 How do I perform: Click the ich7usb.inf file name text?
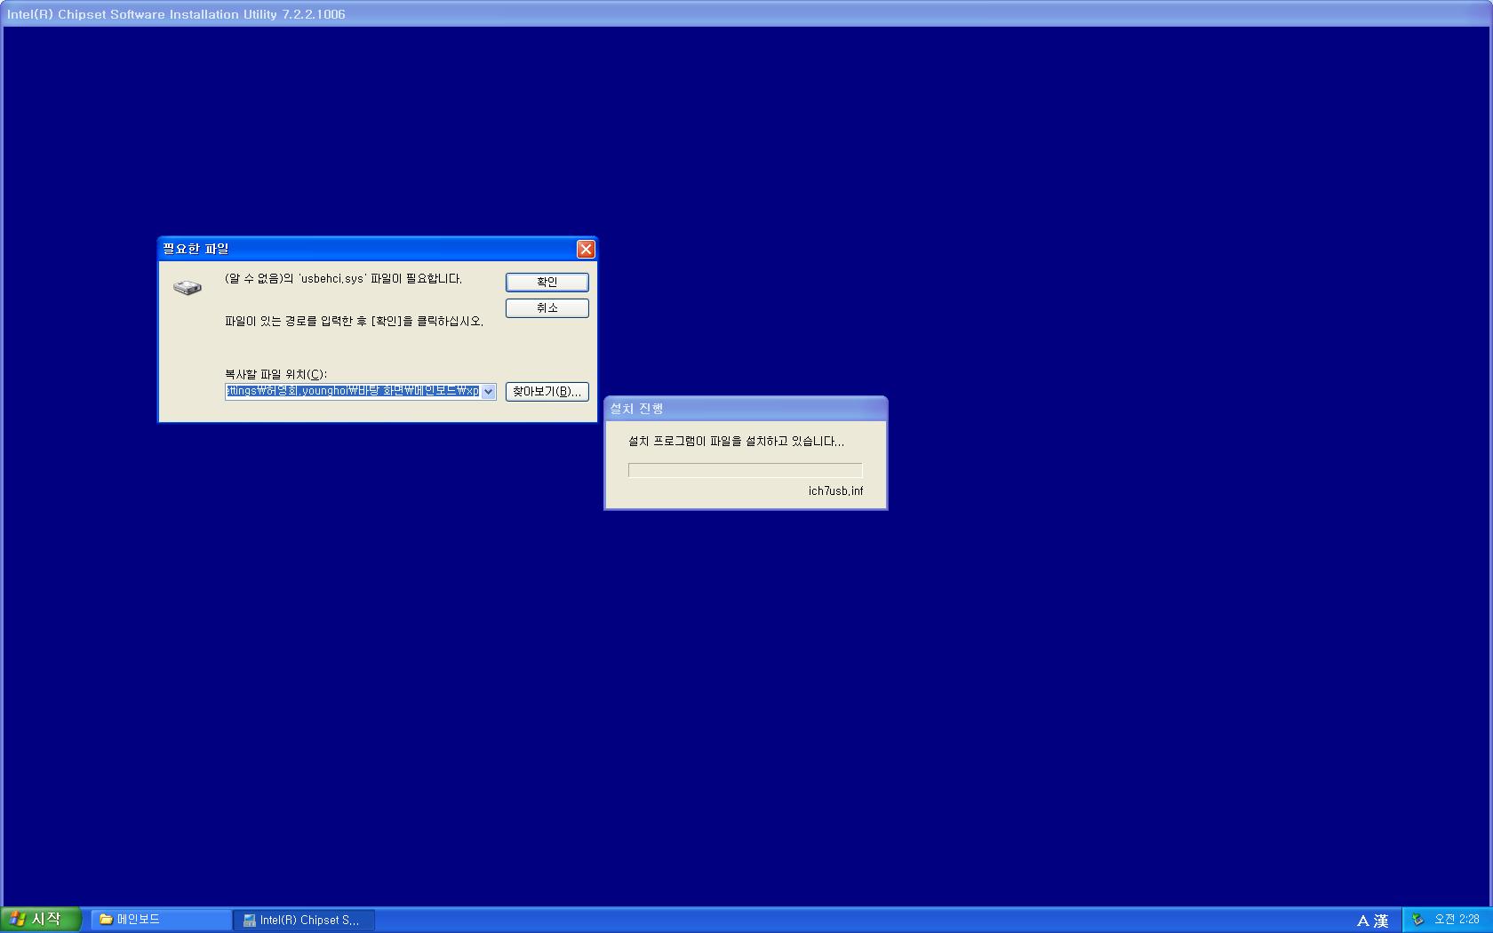pyautogui.click(x=835, y=490)
